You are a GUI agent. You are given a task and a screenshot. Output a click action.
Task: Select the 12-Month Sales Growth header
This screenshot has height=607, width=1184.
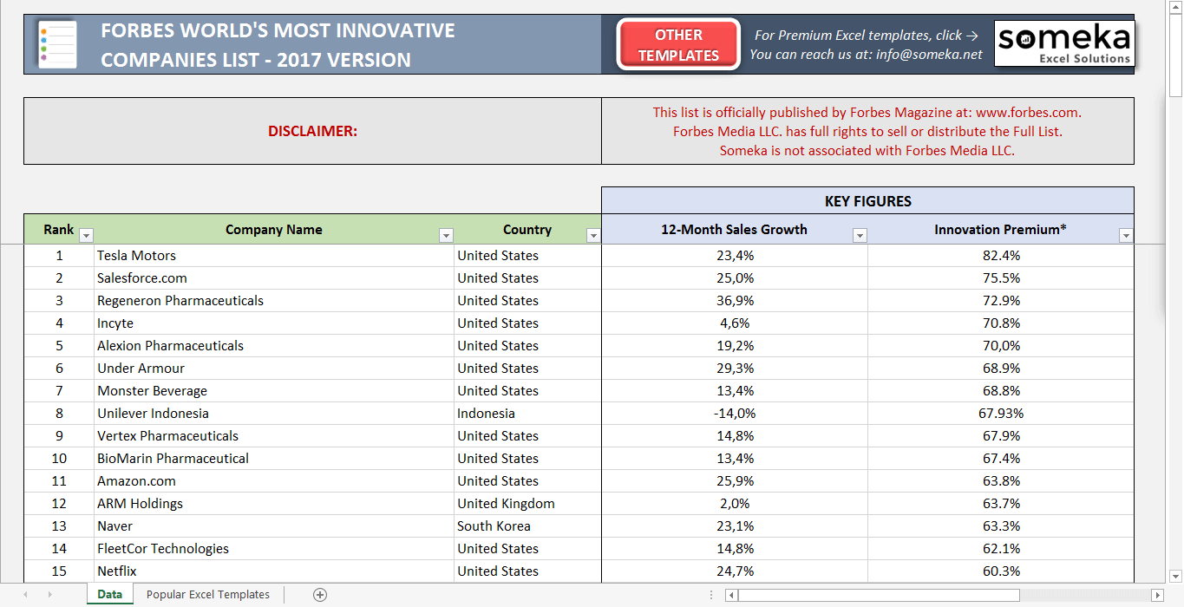point(734,230)
